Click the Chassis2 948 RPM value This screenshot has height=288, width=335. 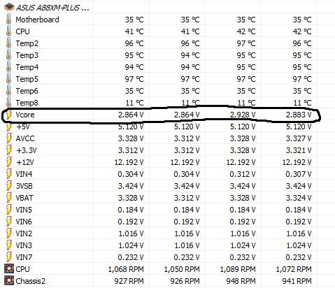coord(241,281)
